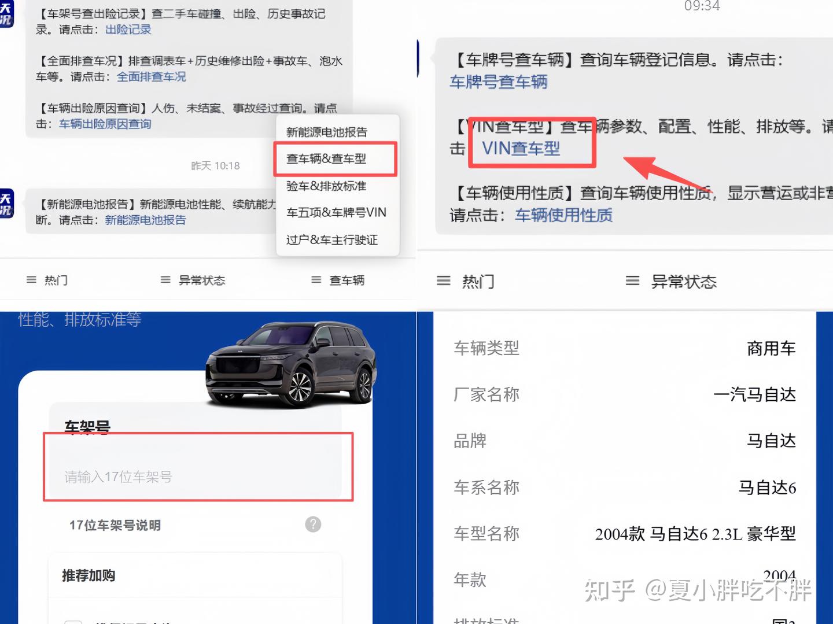Select the 一汽马自达 manufacturer value
This screenshot has width=833, height=624.
pyautogui.click(x=755, y=394)
